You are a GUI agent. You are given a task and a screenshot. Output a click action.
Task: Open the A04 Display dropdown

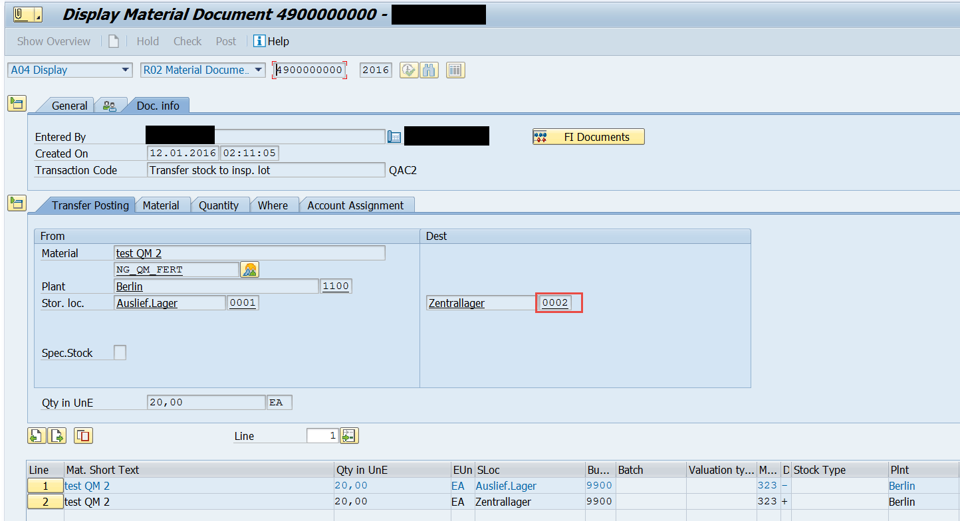click(125, 70)
